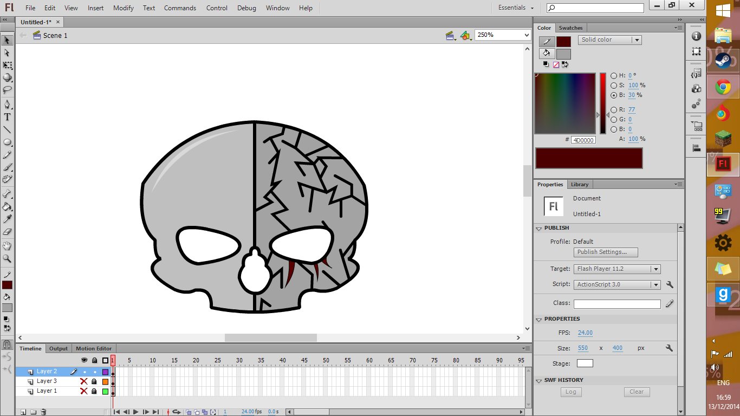Select the Eraser tool

7,231
